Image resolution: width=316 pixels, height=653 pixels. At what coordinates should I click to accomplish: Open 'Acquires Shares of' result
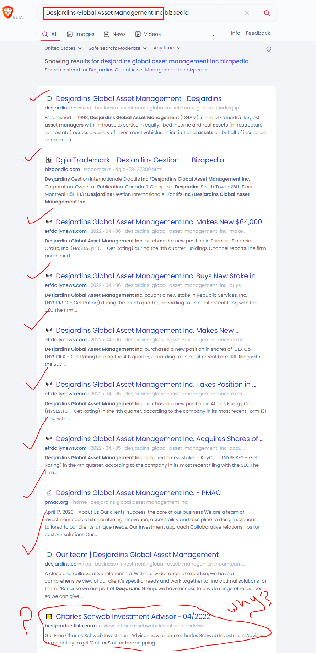pos(160,439)
